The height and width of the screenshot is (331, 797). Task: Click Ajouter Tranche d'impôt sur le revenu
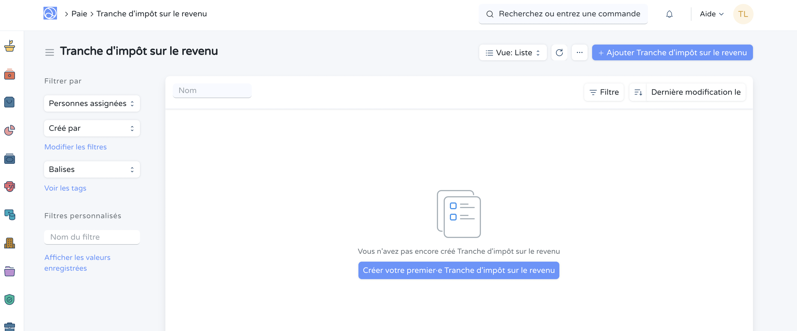click(672, 52)
